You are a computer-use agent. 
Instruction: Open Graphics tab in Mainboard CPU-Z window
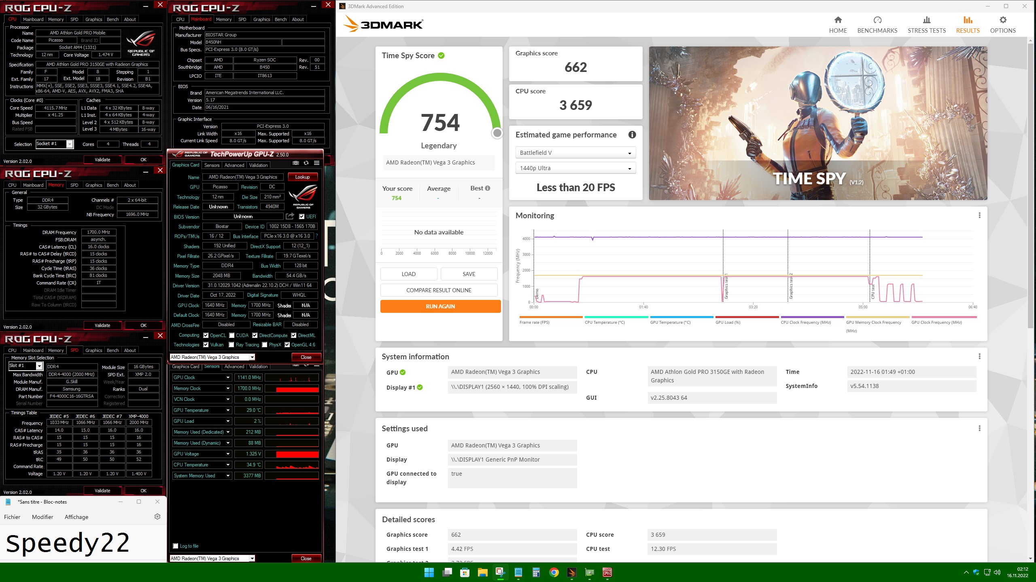(262, 19)
